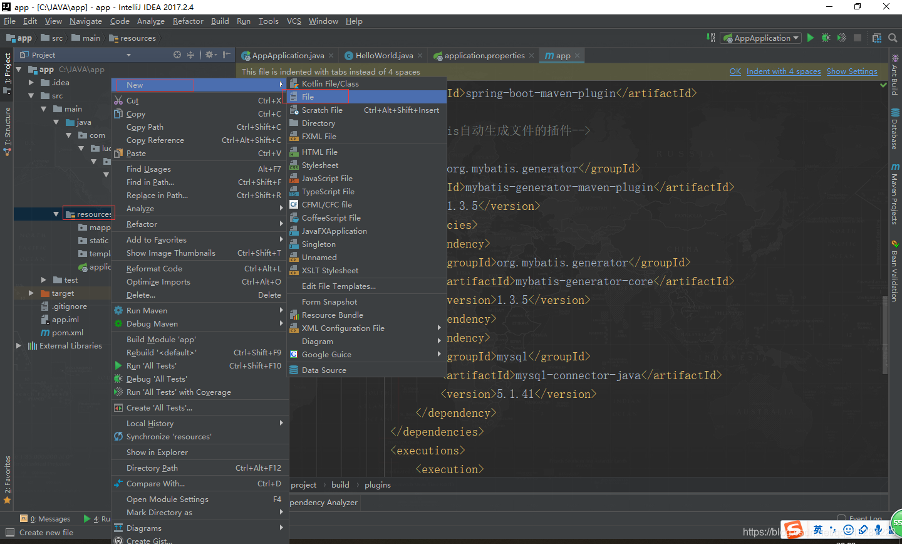Select Resource Bundle in New submenu
This screenshot has height=544, width=902.
[x=366, y=315]
